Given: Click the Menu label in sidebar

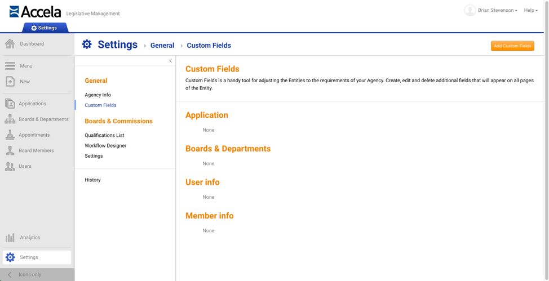Looking at the screenshot, I should [26, 66].
